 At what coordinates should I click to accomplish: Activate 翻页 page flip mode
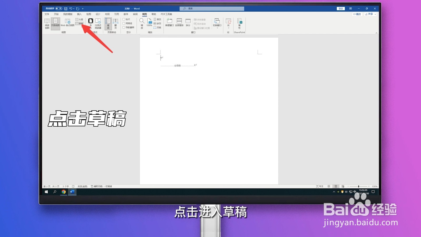point(116,24)
